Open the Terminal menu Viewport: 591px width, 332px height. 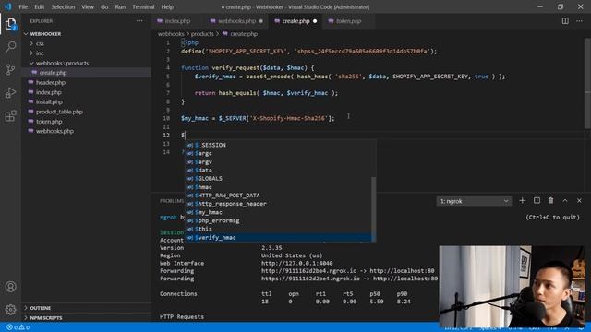point(143,6)
